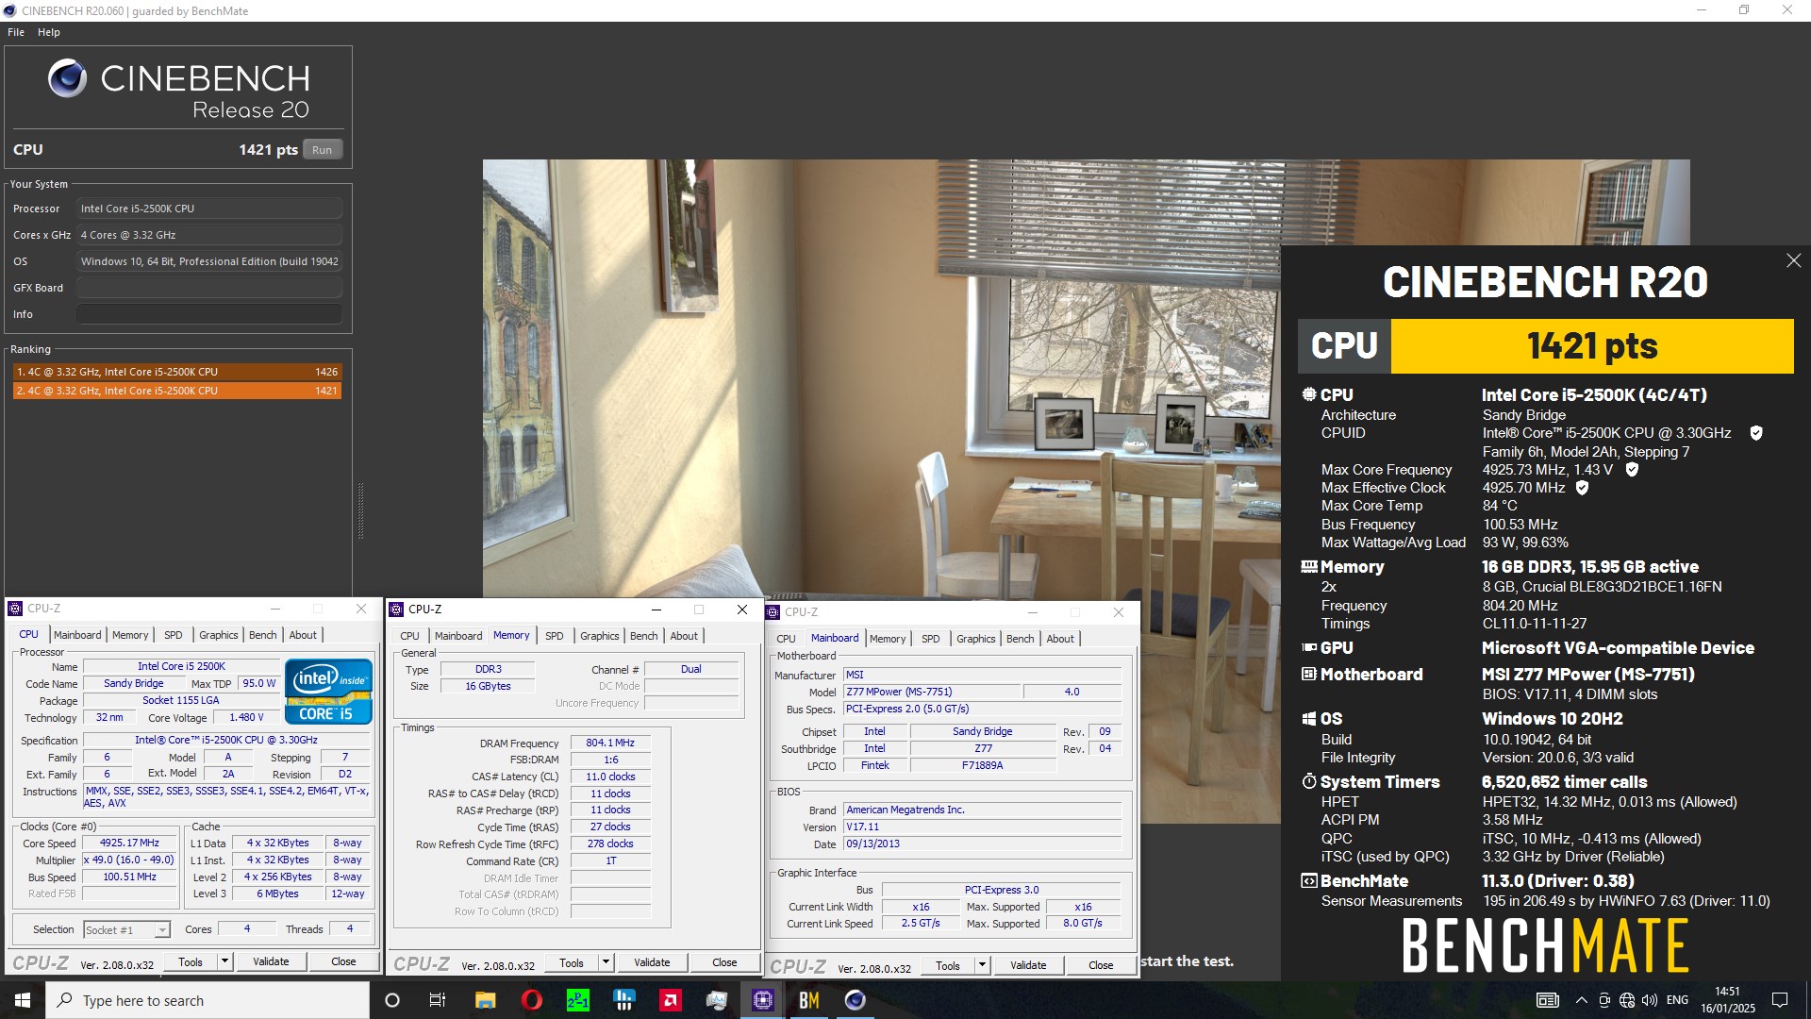Click Validate in left CPU-Z window
Screen dimensions: 1811x1019
tap(271, 961)
